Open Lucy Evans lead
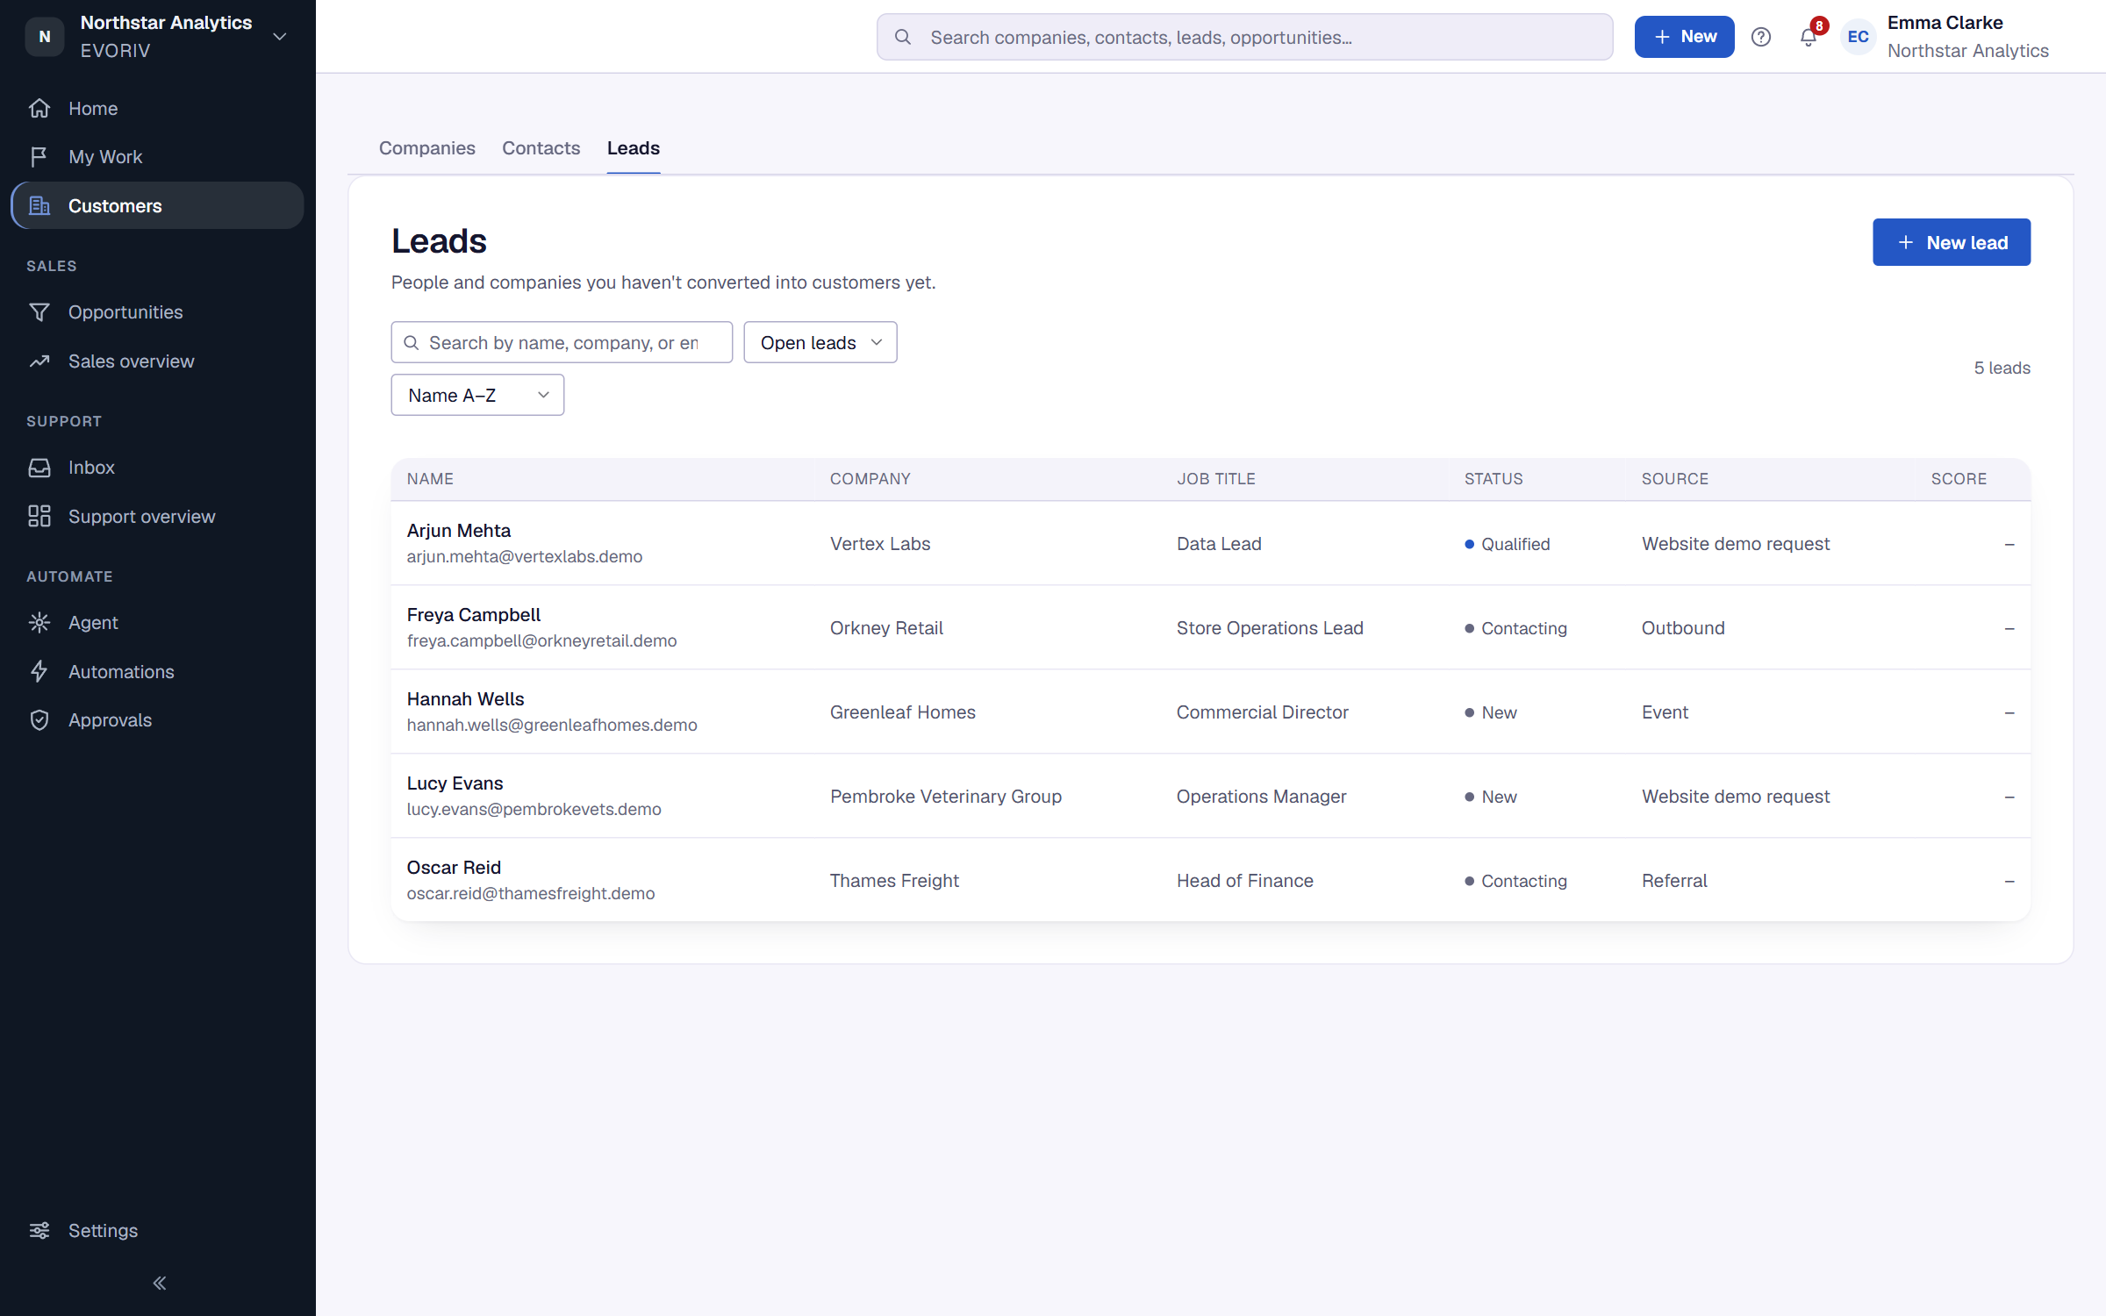The image size is (2106, 1316). point(455,783)
